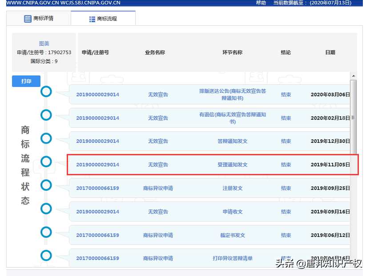Click timeline circle beside 受理通知发文 row

pyautogui.click(x=46, y=162)
